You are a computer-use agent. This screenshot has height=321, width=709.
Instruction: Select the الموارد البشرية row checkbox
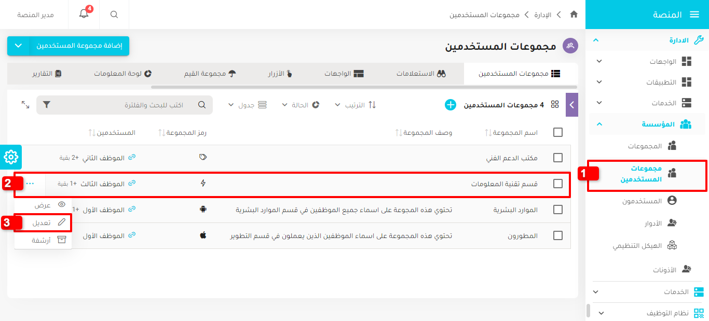[558, 210]
